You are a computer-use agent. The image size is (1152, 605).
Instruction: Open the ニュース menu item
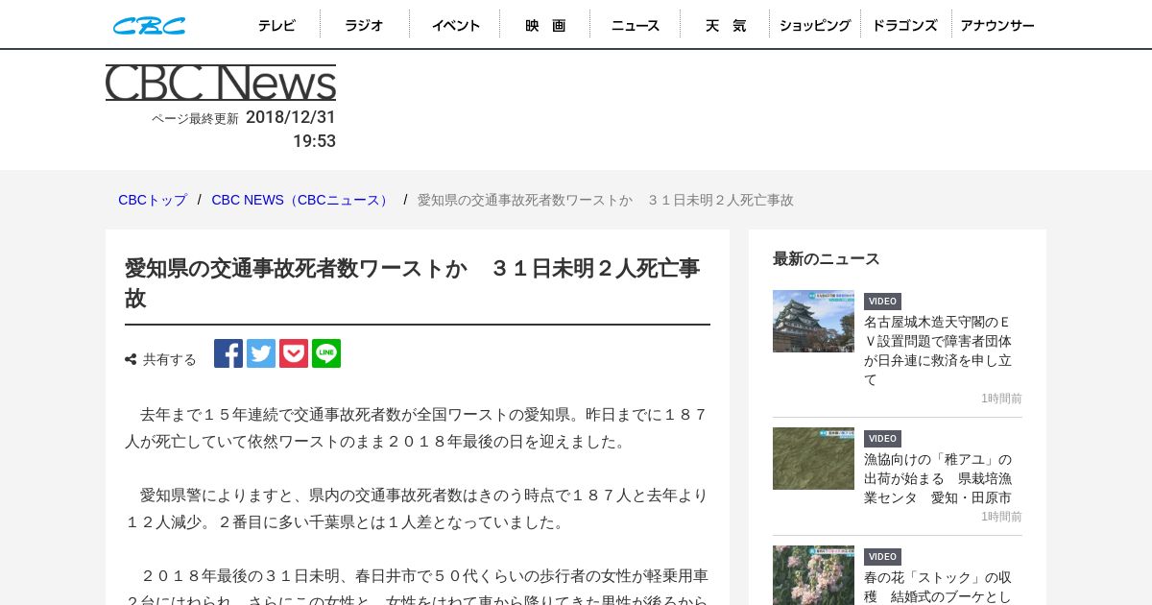(x=636, y=25)
